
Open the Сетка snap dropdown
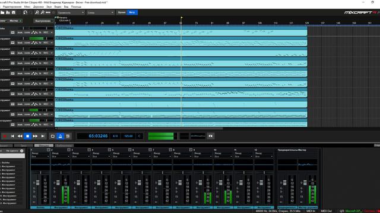(100, 12)
